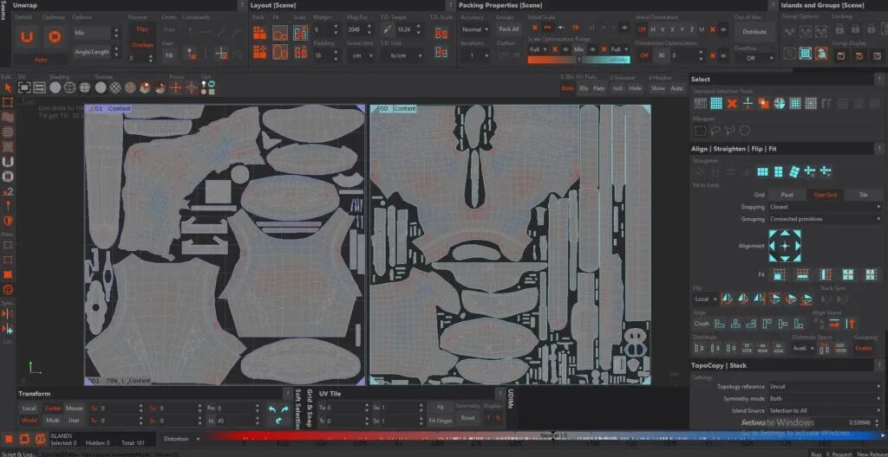The image size is (888, 457).
Task: Click the arrow select tool under Edit
Action: (8, 88)
